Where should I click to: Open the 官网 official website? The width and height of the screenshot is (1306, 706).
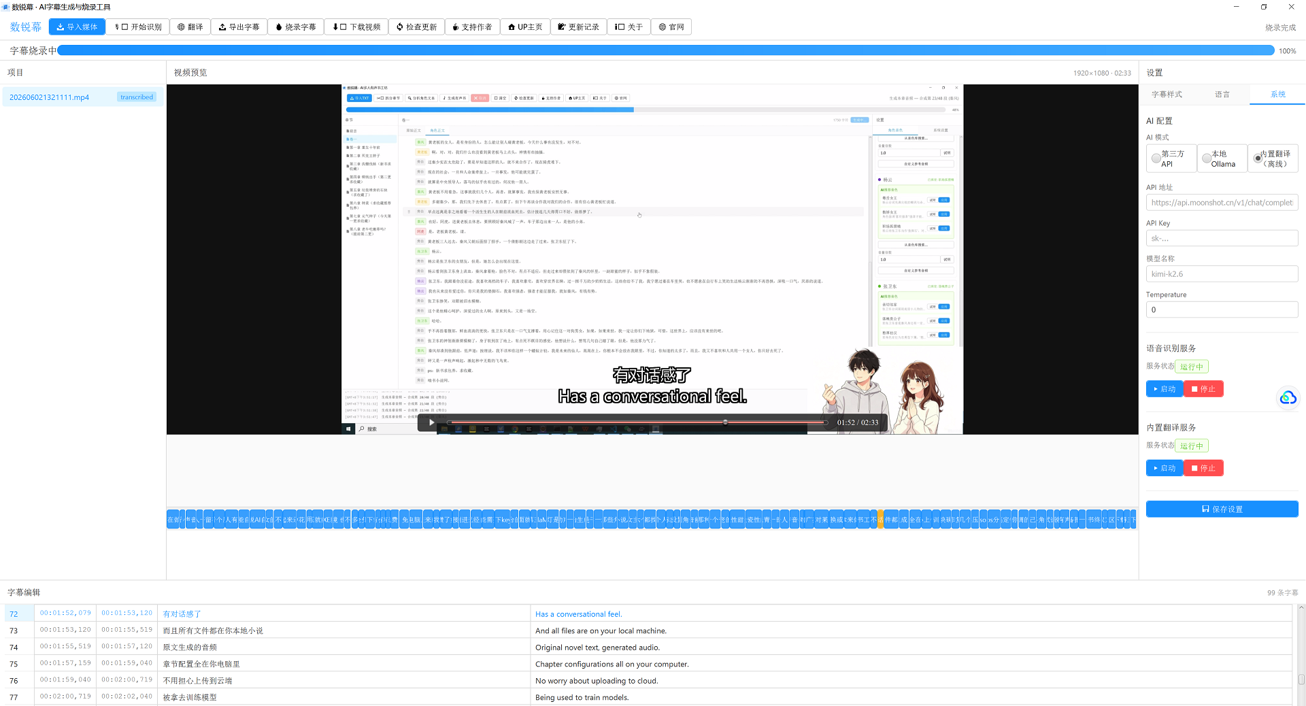click(x=672, y=27)
